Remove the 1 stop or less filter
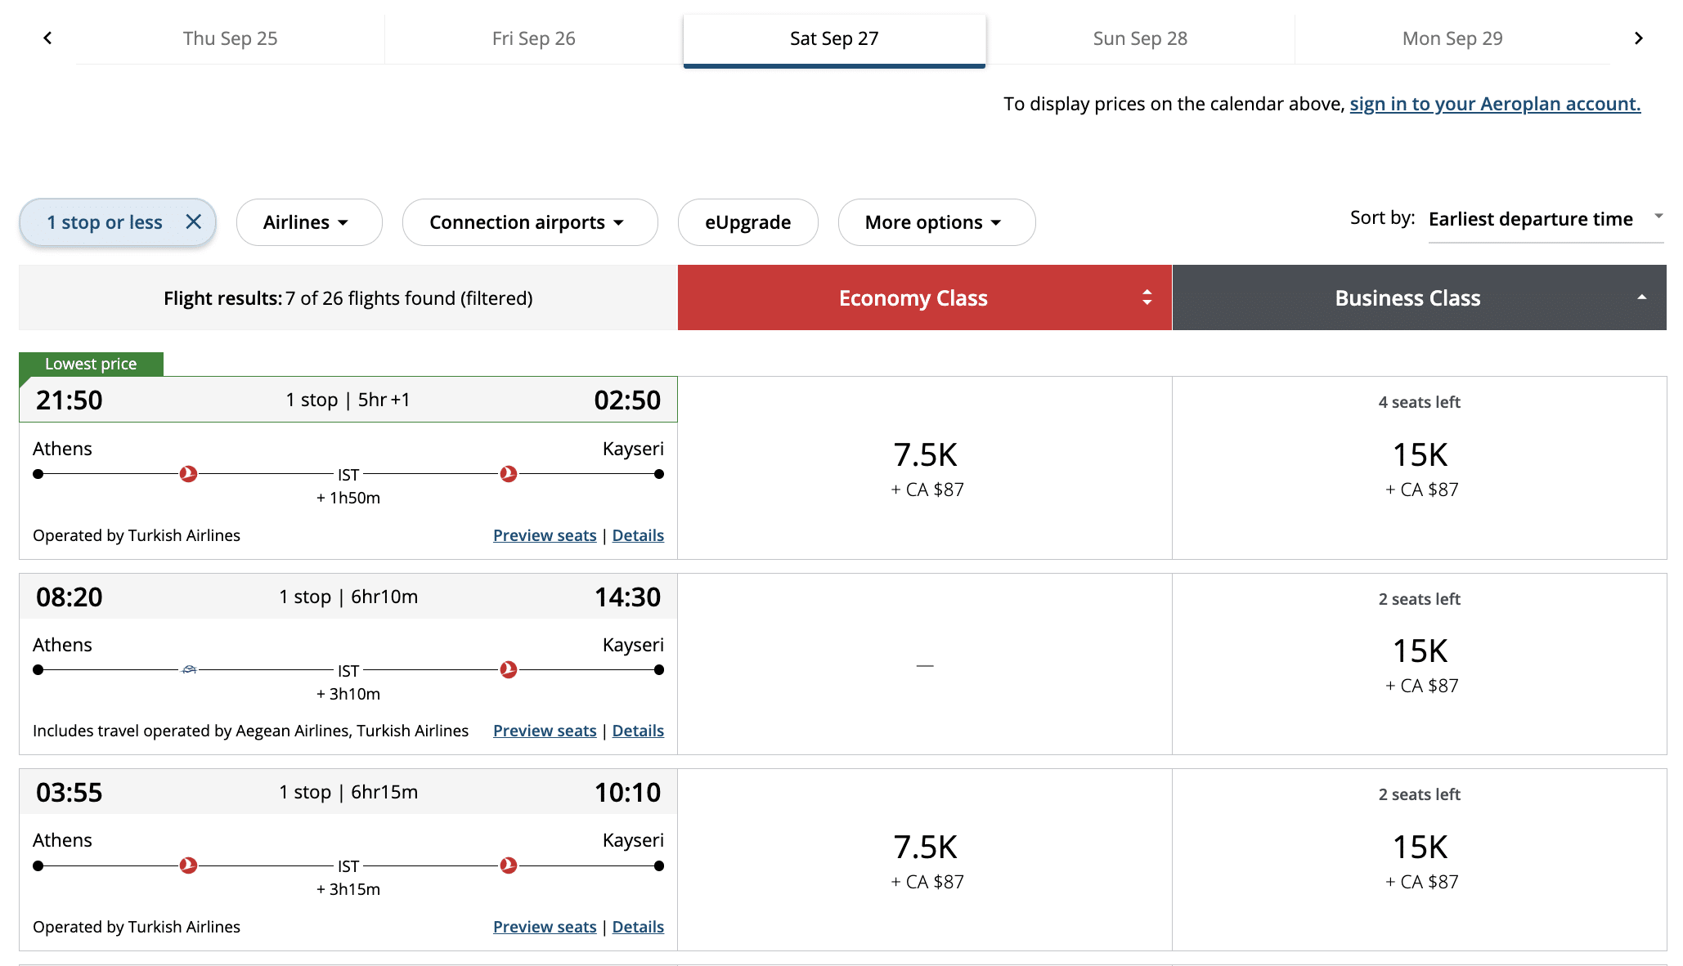 pyautogui.click(x=193, y=221)
